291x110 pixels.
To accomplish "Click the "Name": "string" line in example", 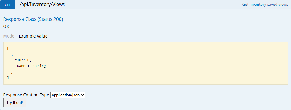I will (x=31, y=66).
